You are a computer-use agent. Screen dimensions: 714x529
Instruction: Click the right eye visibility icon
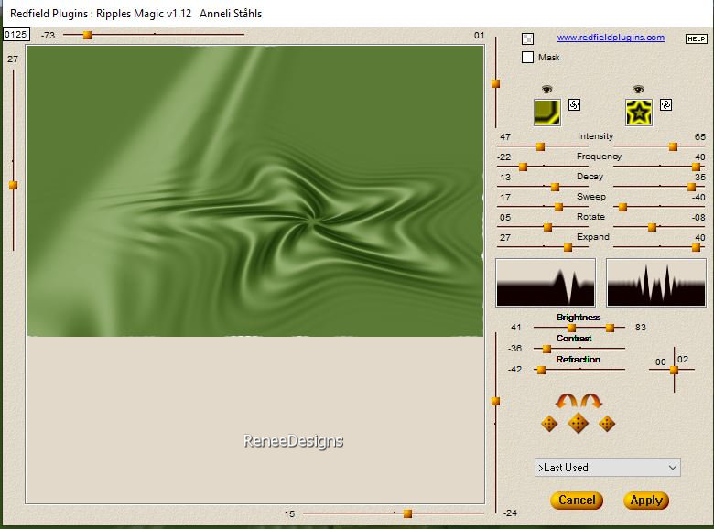(638, 89)
